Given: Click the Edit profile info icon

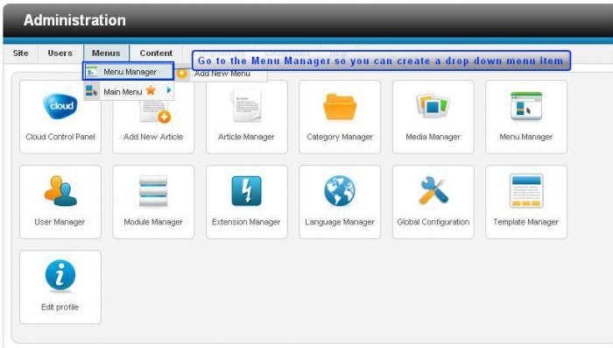Looking at the screenshot, I should [60, 275].
